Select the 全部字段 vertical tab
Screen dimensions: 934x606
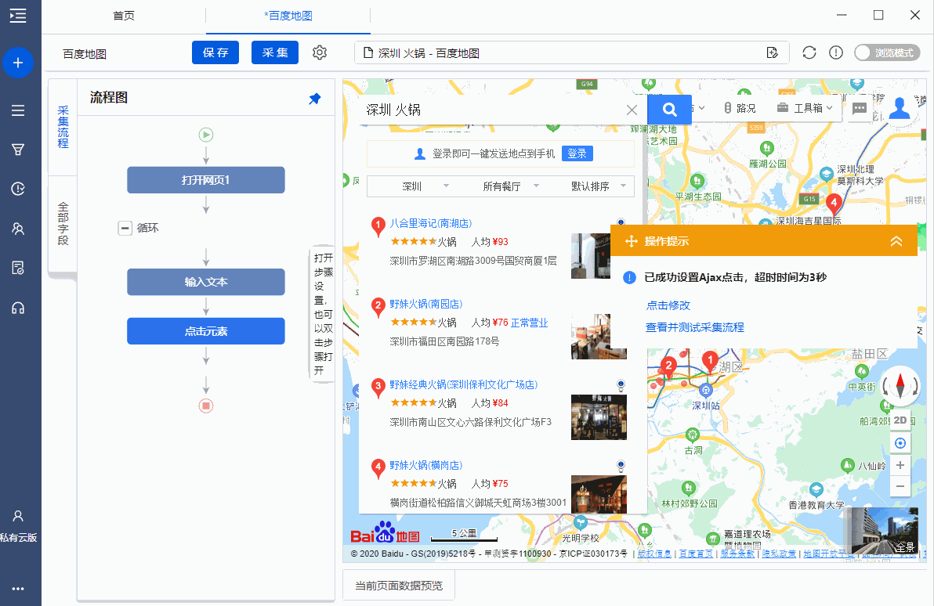pos(63,224)
